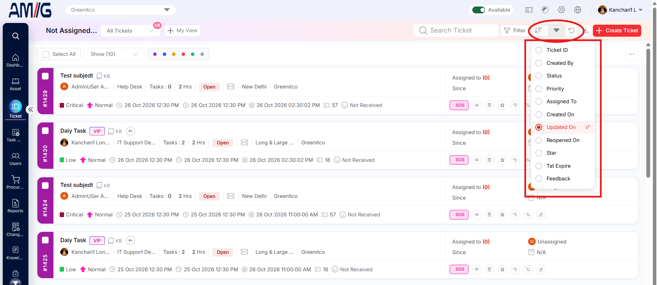
Task: Open the three-dots more options menu
Action: point(632,54)
